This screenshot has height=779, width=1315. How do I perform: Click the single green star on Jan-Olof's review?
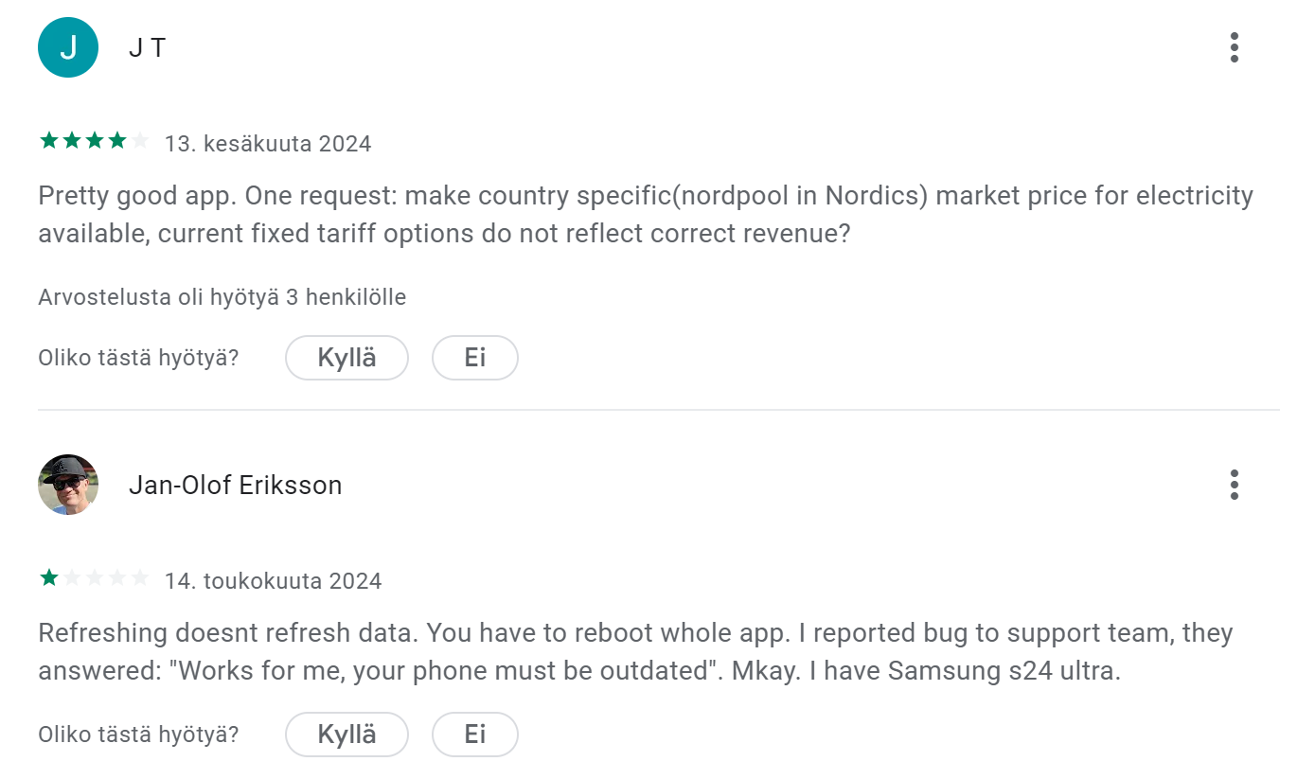[49, 578]
